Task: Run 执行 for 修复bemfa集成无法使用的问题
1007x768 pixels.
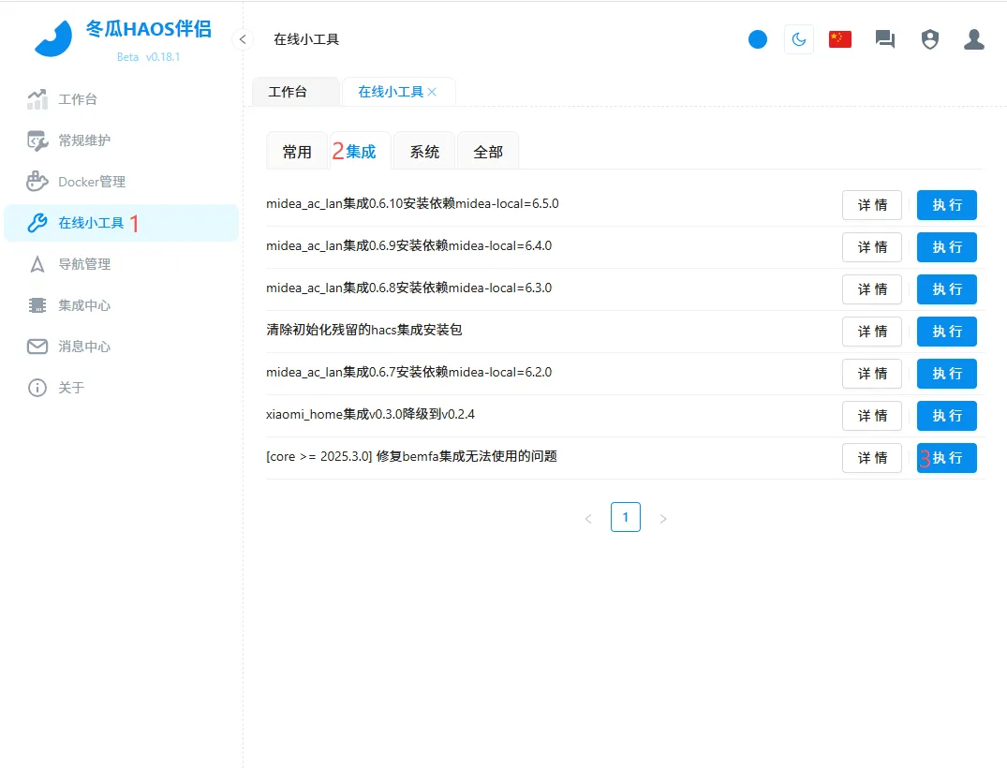Action: (947, 458)
